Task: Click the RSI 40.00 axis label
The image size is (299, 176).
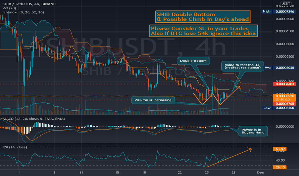Action: tap(280, 160)
